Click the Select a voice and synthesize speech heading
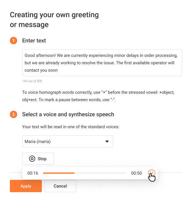Screen dimensions: 192x202 (68, 114)
